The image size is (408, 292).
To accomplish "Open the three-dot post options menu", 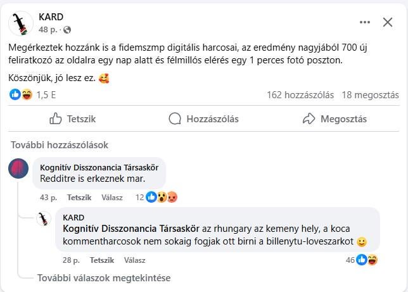I will tap(364, 22).
